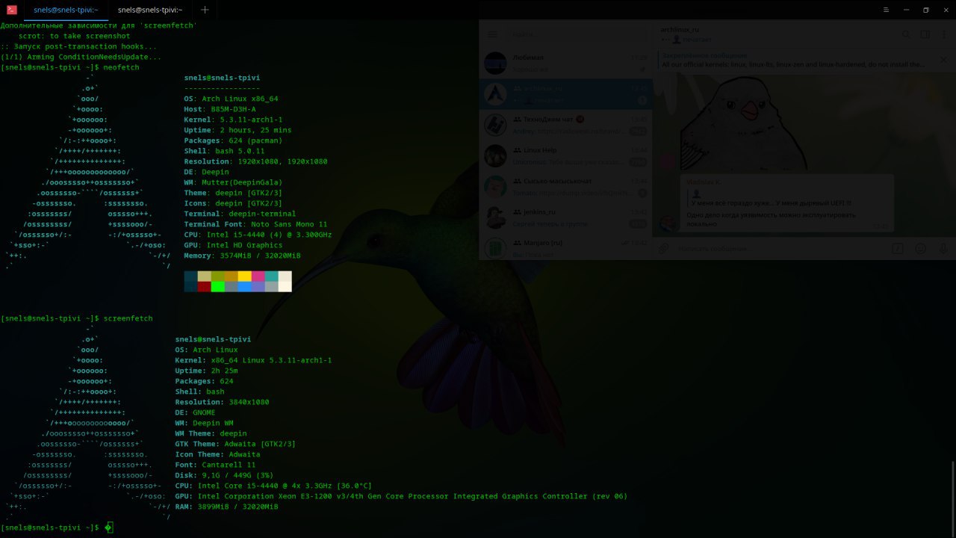Select the archlinux_ru chat in Telegram list
This screenshot has width=956, height=538.
click(566, 93)
